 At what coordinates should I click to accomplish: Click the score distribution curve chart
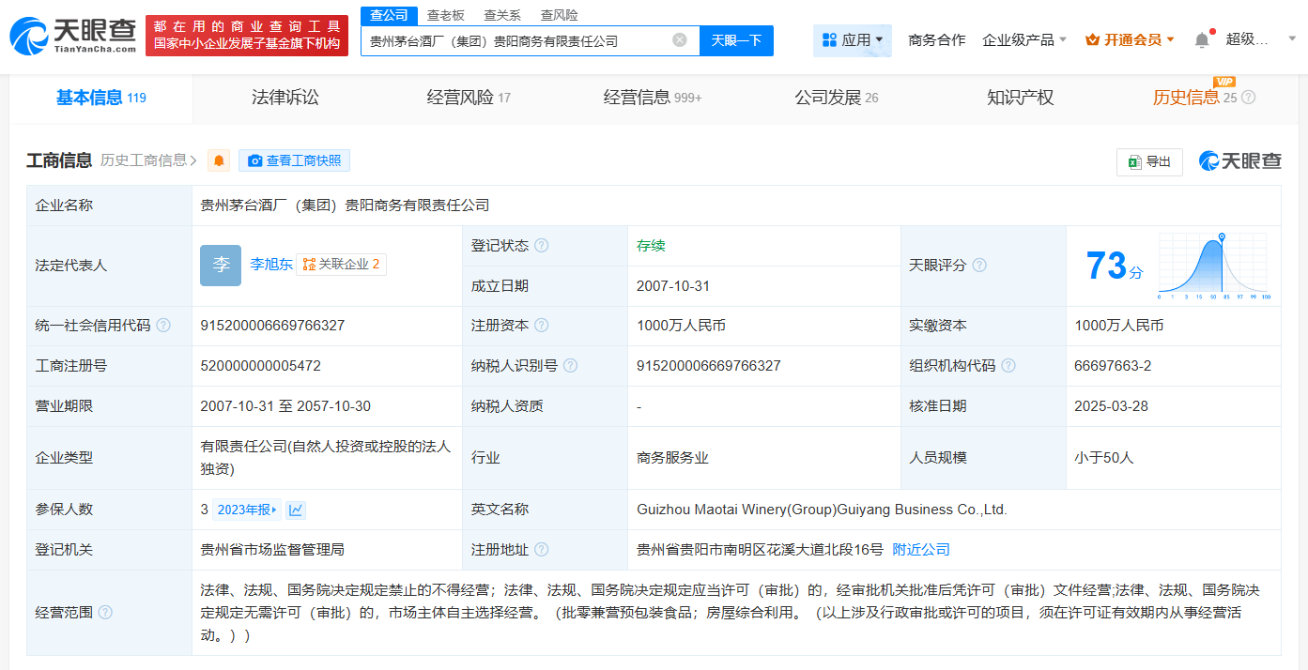(1214, 266)
